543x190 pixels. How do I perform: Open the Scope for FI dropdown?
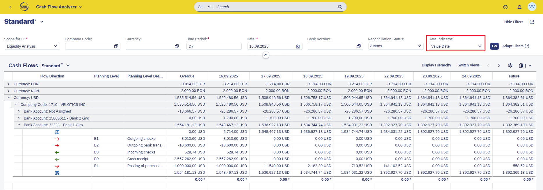55,46
